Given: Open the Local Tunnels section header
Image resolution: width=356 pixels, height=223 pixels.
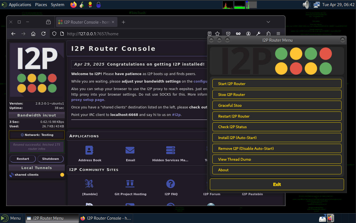Looking at the screenshot, I should click(37, 168).
